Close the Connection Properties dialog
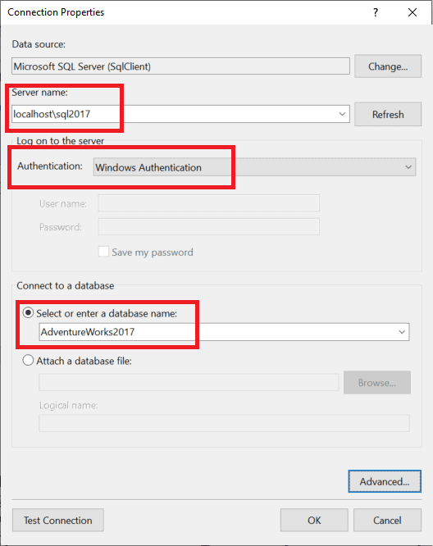 [x=412, y=12]
